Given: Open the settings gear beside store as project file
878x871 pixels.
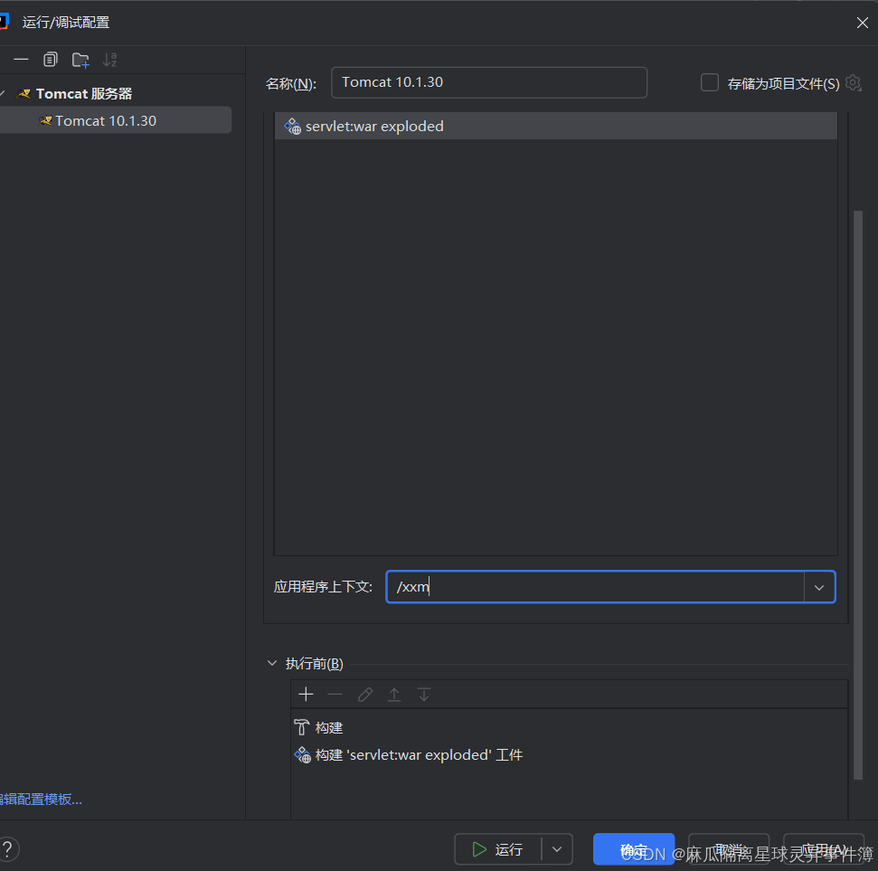Looking at the screenshot, I should [853, 83].
